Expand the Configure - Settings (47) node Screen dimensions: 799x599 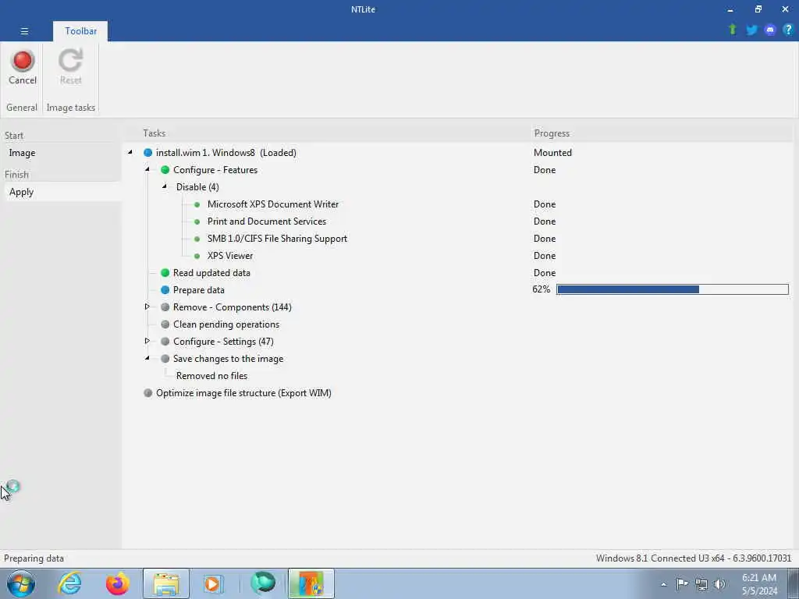tap(147, 341)
